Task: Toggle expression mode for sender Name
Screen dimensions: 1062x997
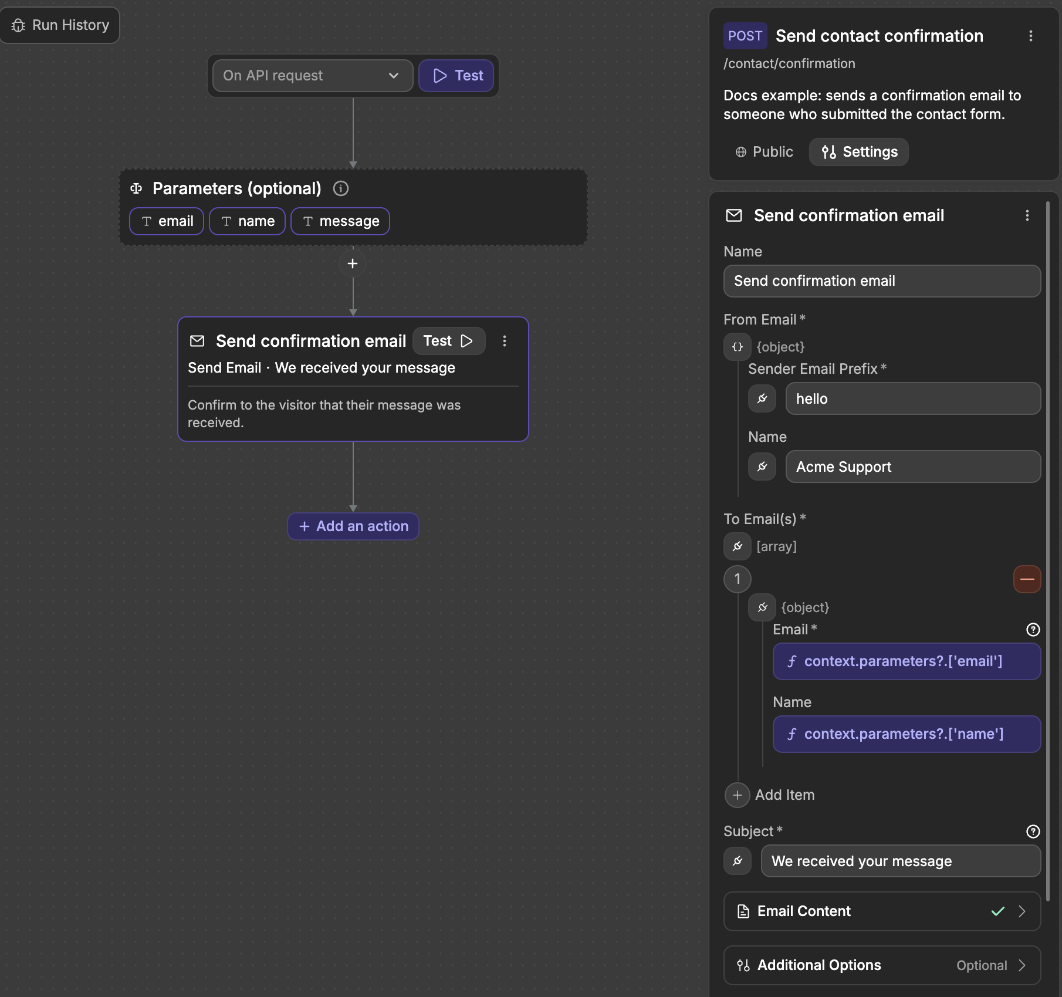Action: [762, 467]
